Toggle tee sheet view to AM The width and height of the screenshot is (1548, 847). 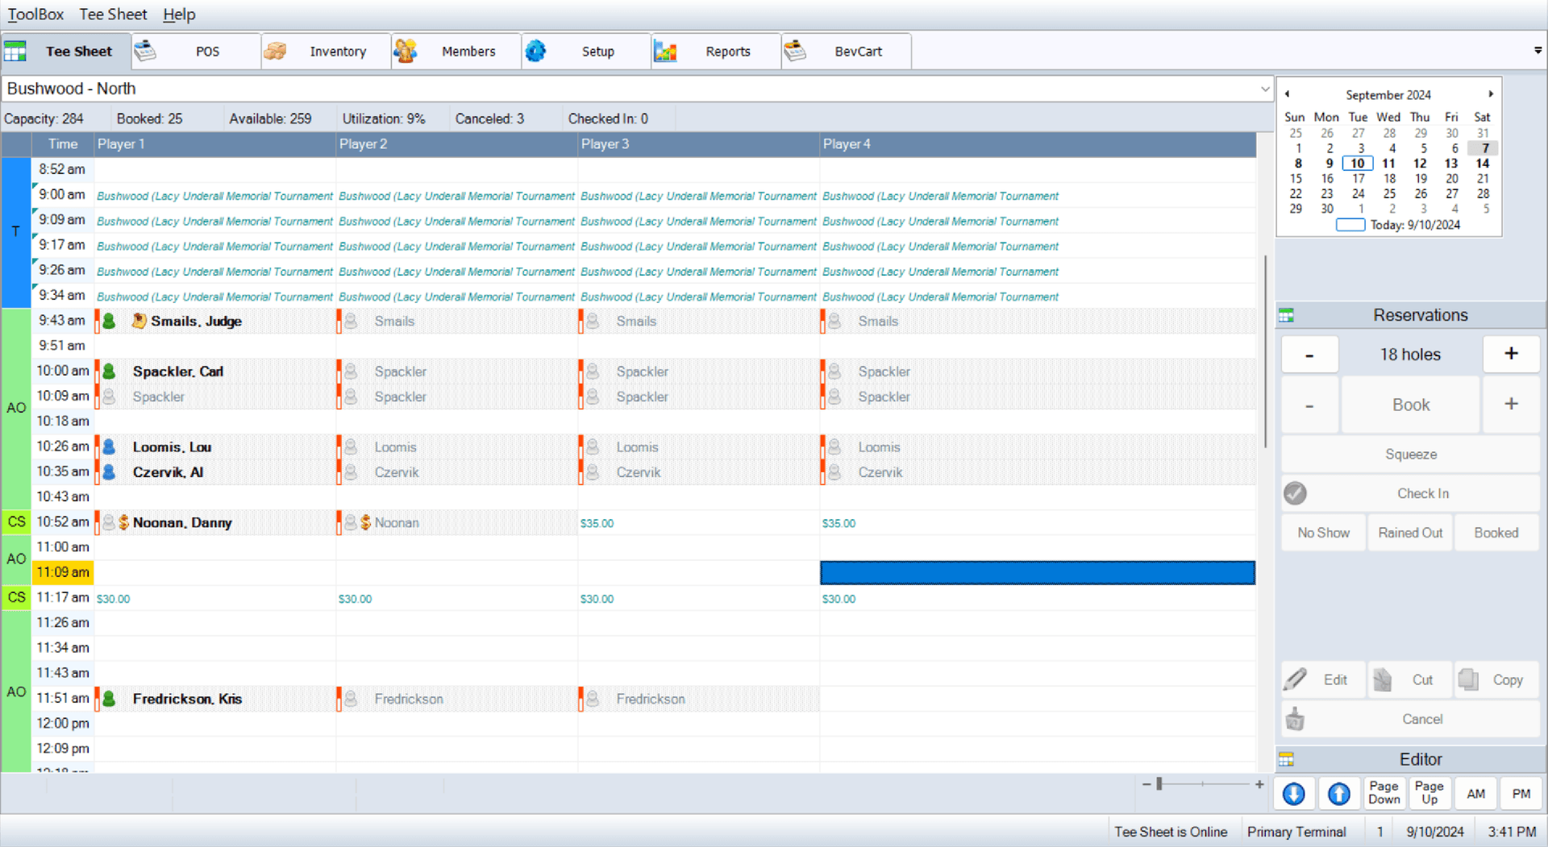click(x=1475, y=794)
